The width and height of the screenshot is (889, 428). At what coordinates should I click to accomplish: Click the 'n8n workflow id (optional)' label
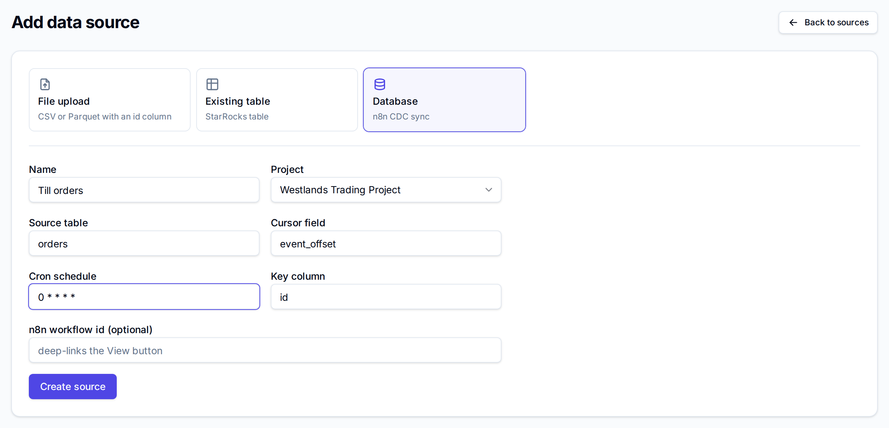pyautogui.click(x=91, y=330)
